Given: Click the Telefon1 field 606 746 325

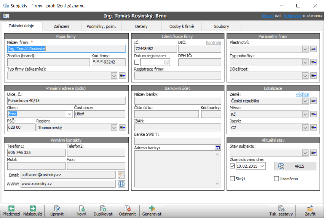Looking at the screenshot, I should click(36, 153).
